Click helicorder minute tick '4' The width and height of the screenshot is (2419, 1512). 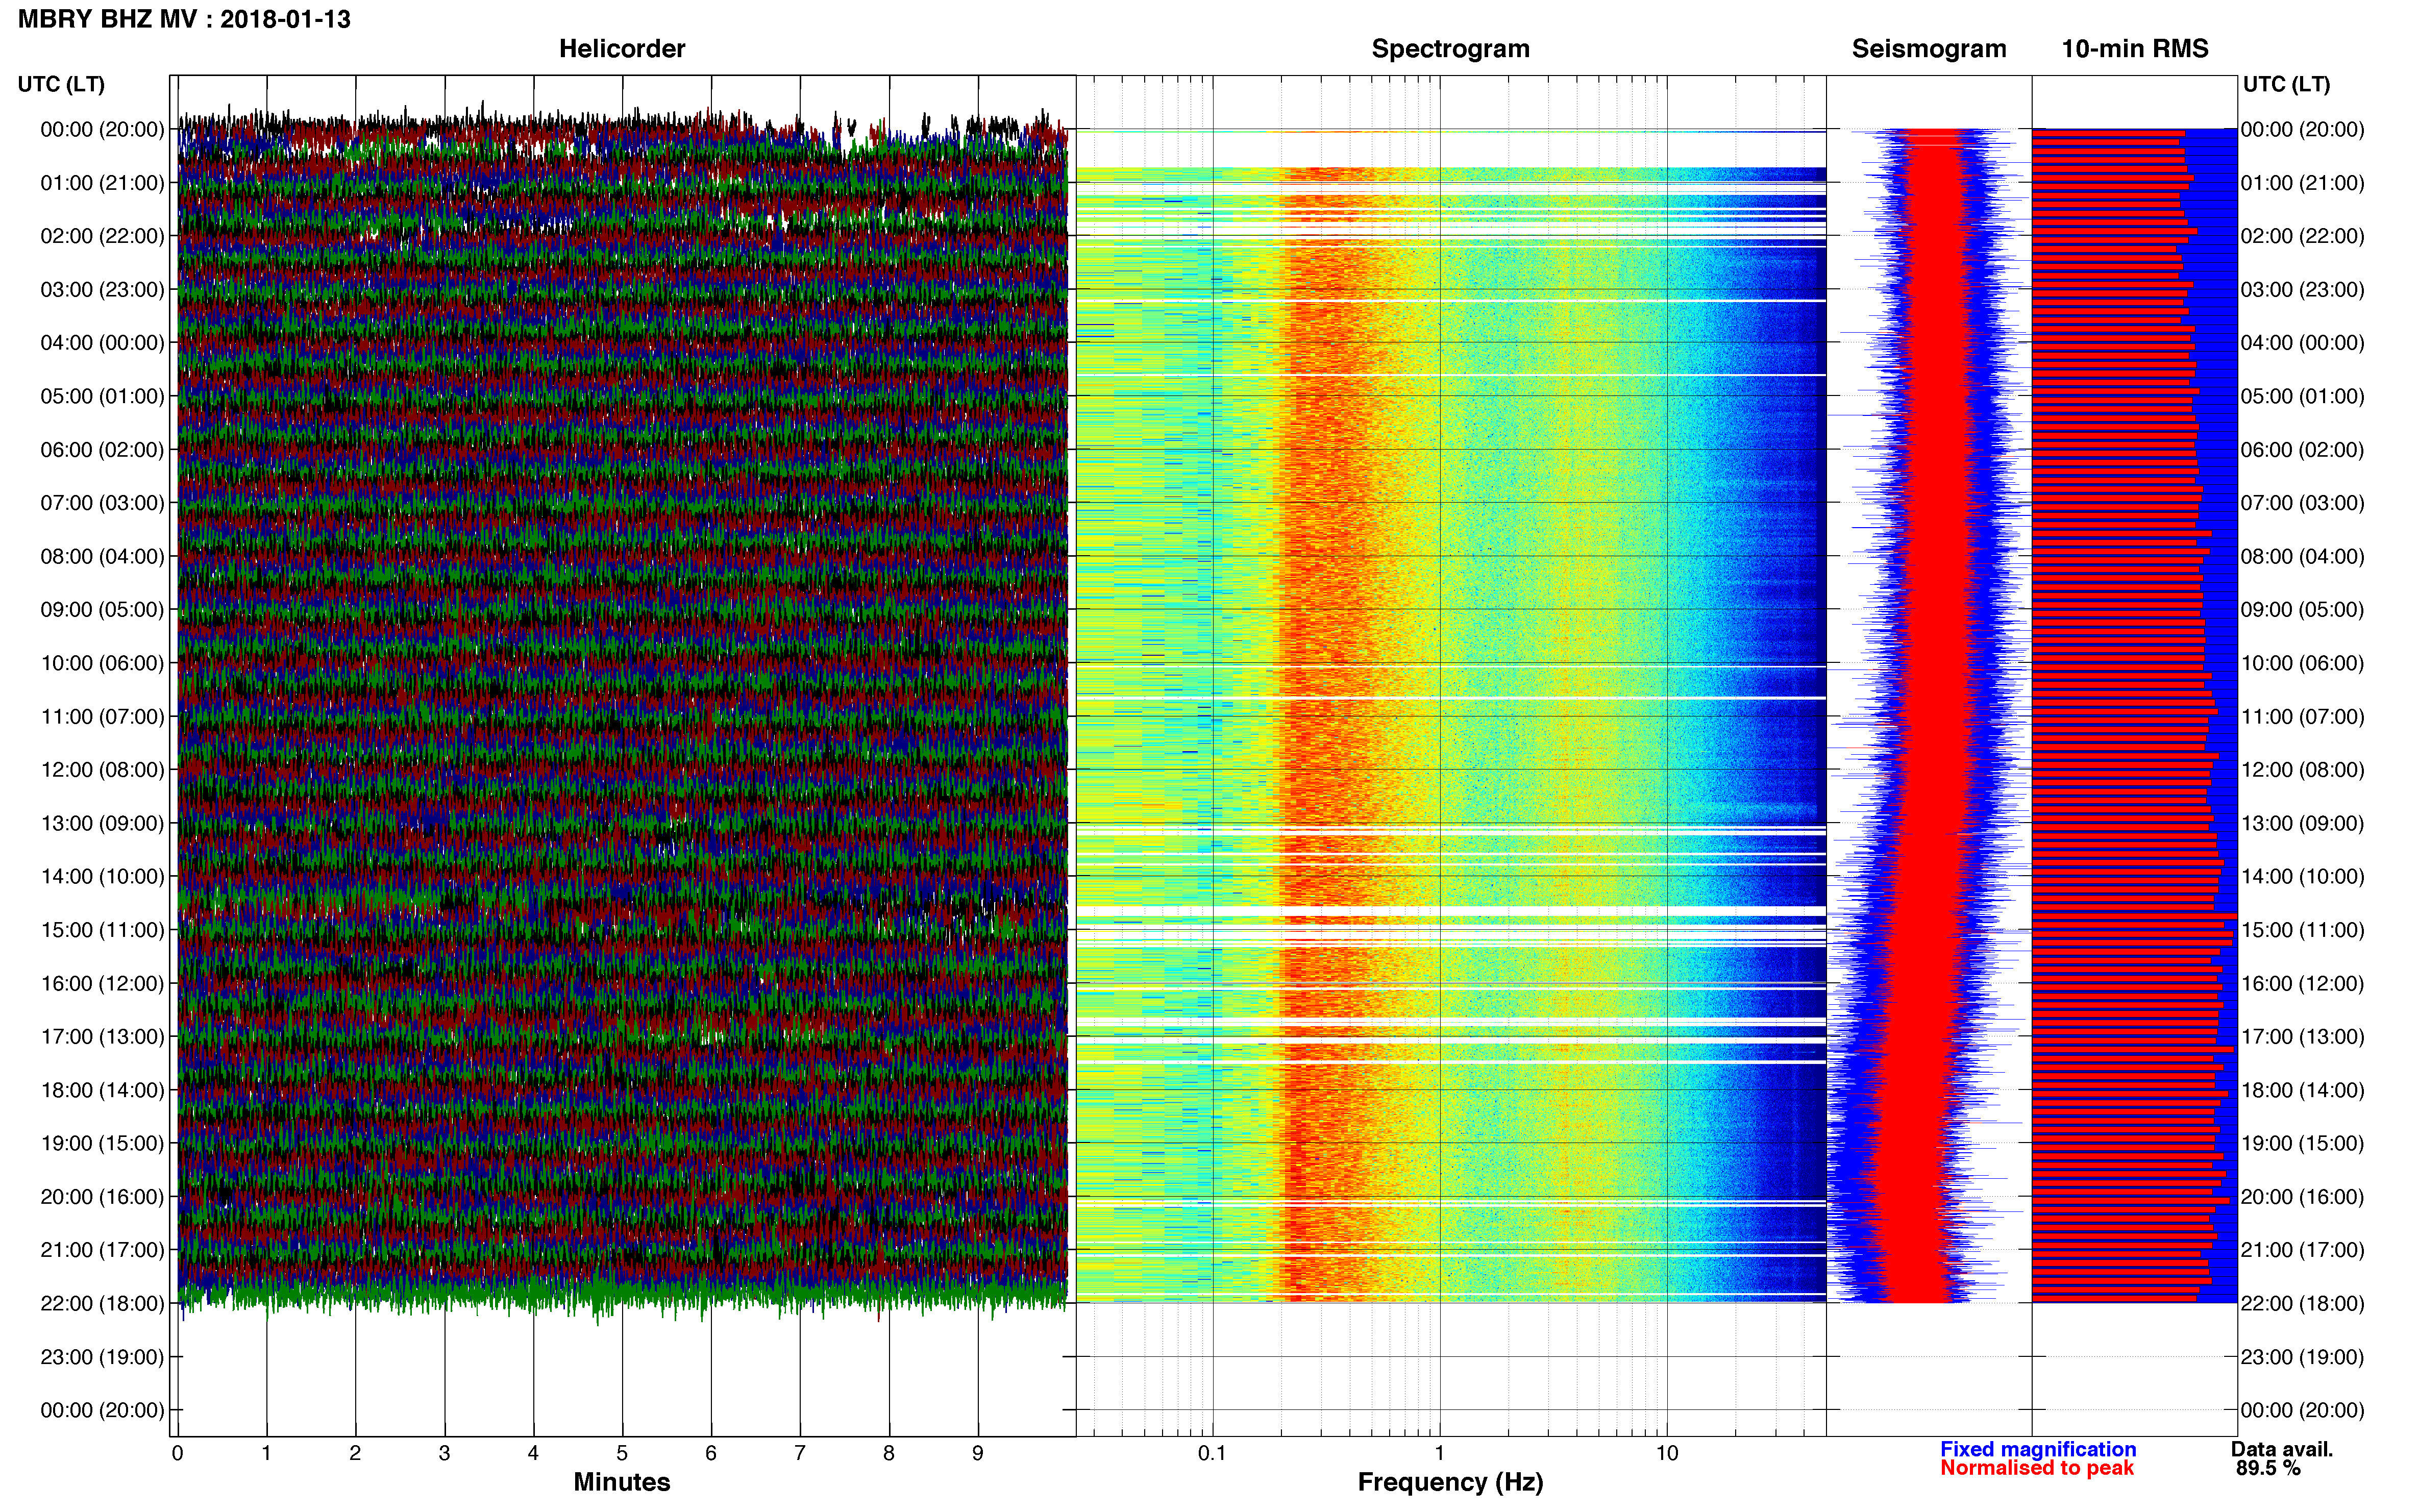533,1453
